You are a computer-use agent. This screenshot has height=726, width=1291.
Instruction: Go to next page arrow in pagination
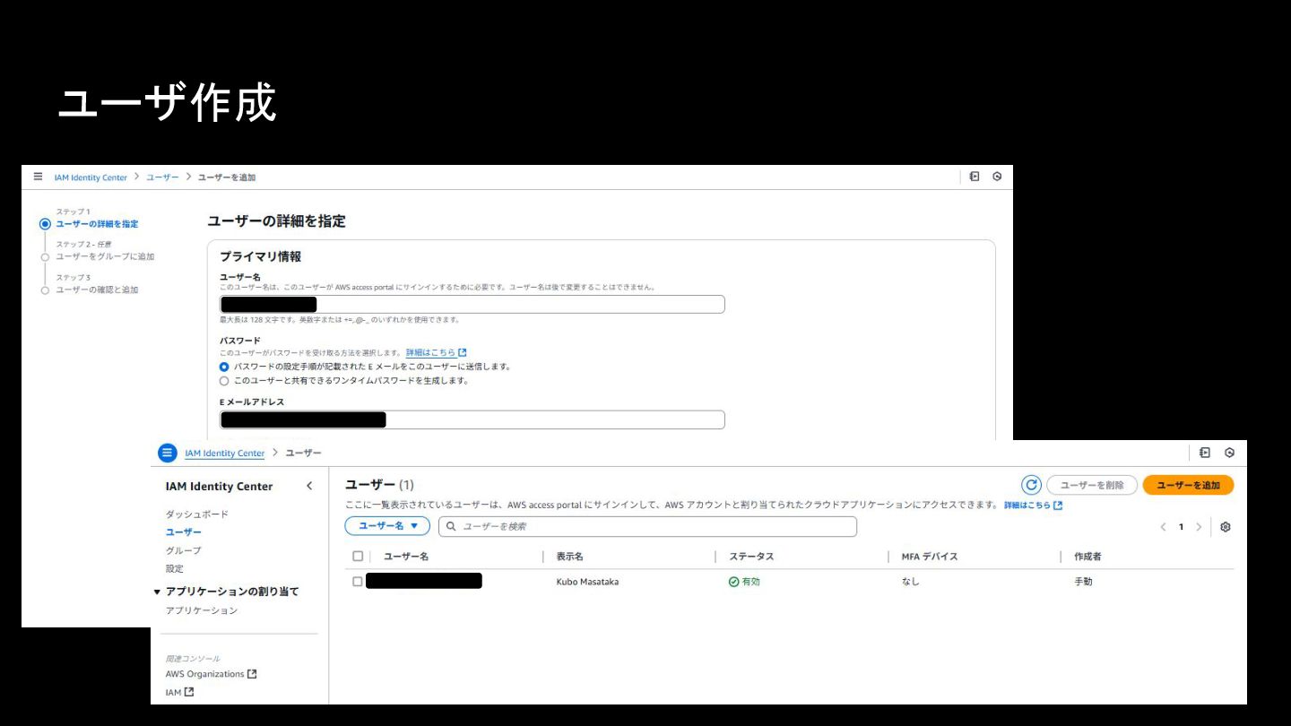pyautogui.click(x=1199, y=527)
